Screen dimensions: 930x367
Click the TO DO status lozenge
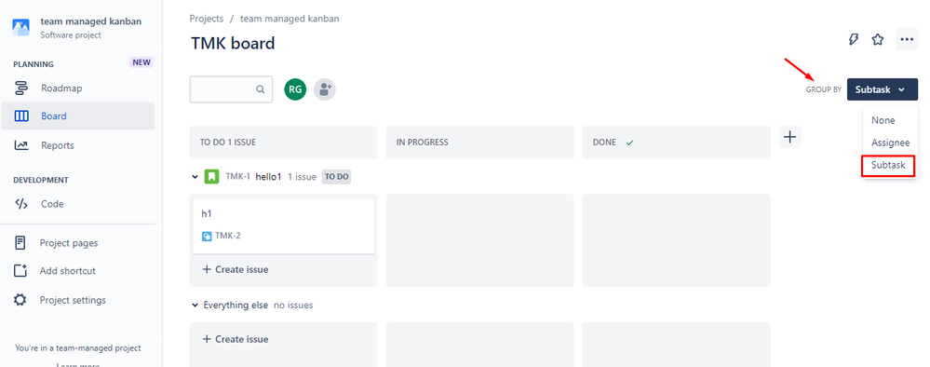tap(336, 176)
